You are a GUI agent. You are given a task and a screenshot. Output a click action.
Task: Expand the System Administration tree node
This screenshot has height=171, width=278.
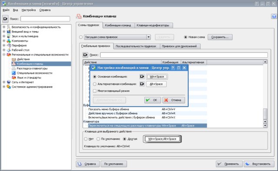(x=4, y=87)
